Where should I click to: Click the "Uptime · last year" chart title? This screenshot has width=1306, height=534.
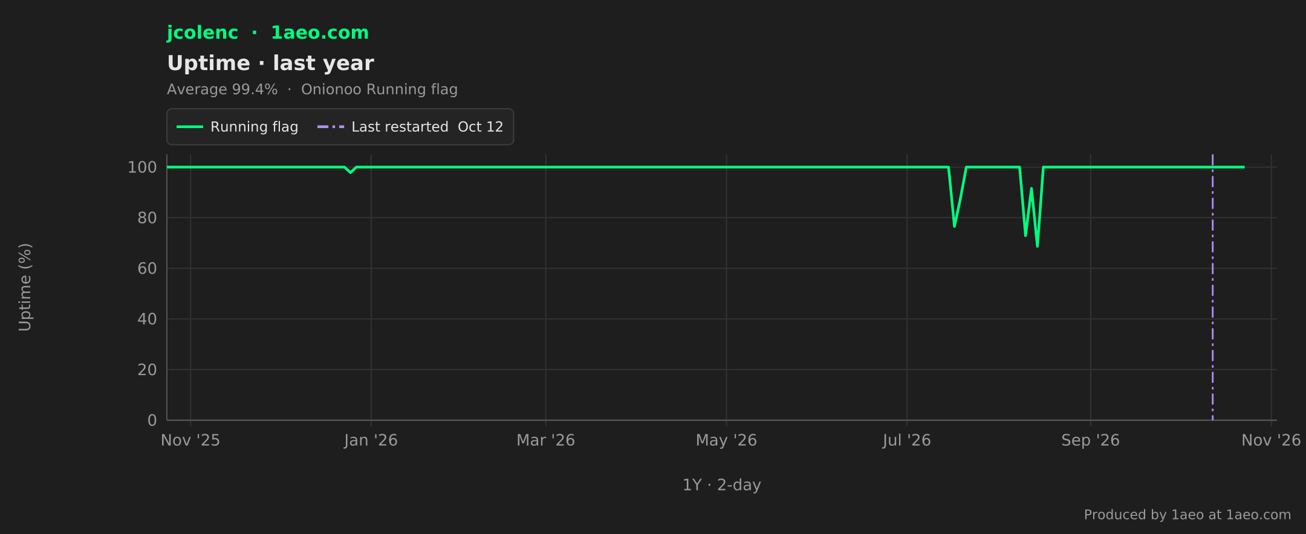coord(270,63)
